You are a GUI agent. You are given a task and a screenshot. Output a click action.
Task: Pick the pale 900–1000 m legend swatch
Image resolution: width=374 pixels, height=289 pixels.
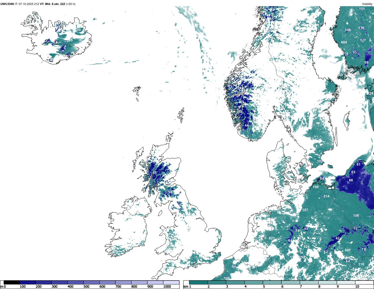(x=155, y=282)
